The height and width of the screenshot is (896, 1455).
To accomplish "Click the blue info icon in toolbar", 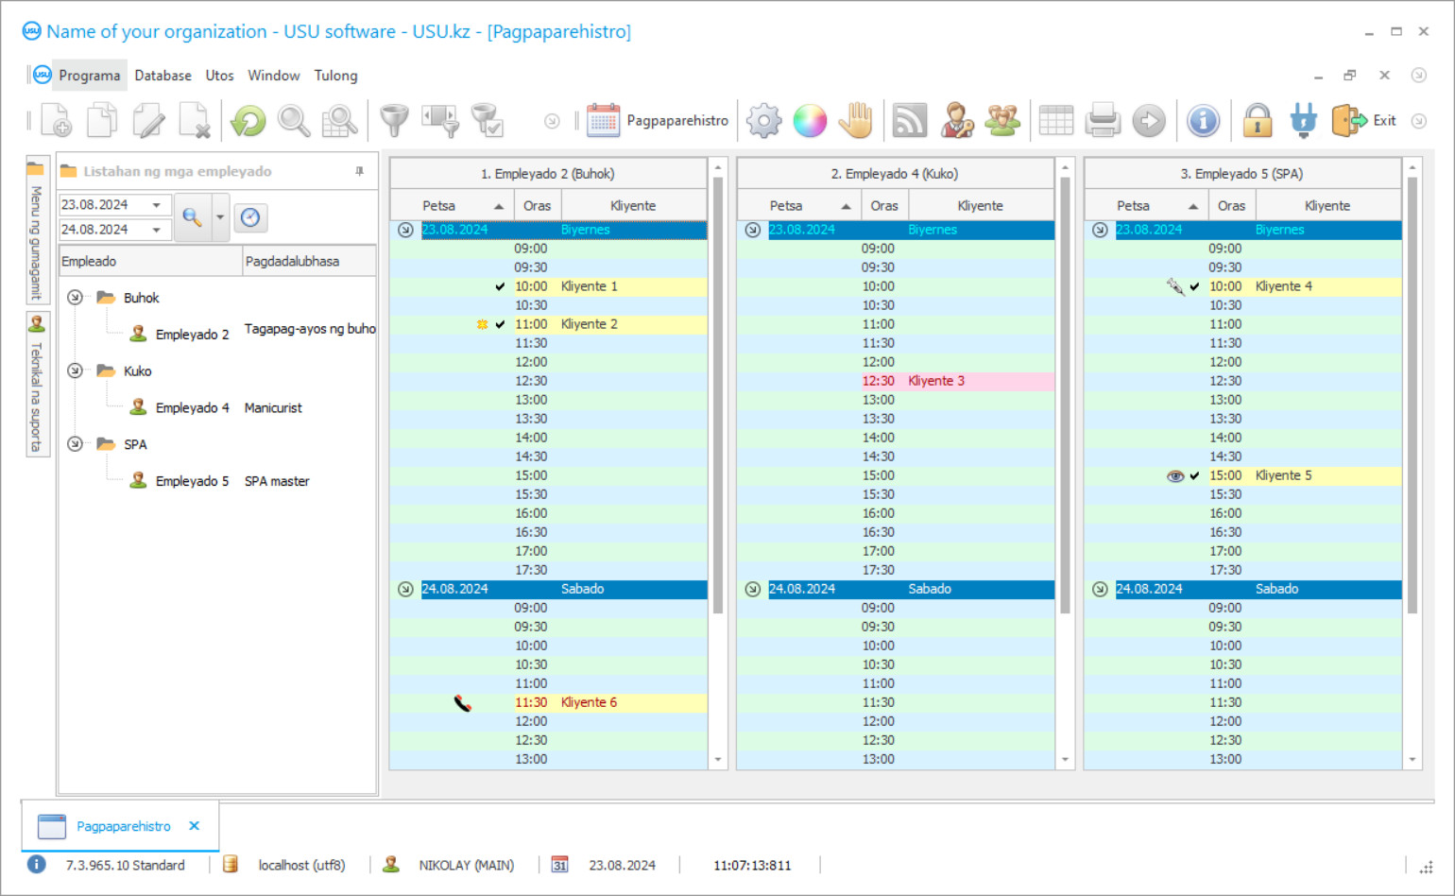I will (x=1203, y=121).
